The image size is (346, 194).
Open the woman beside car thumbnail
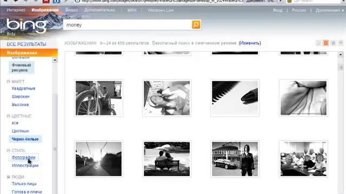[x=235, y=159]
